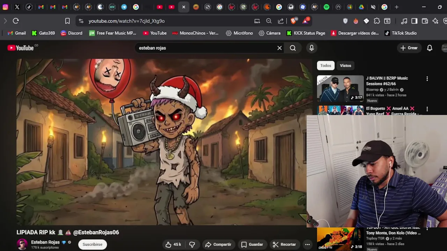Screen dimensions: 447x251
Task: Open a new browser tab
Action: coord(396,7)
